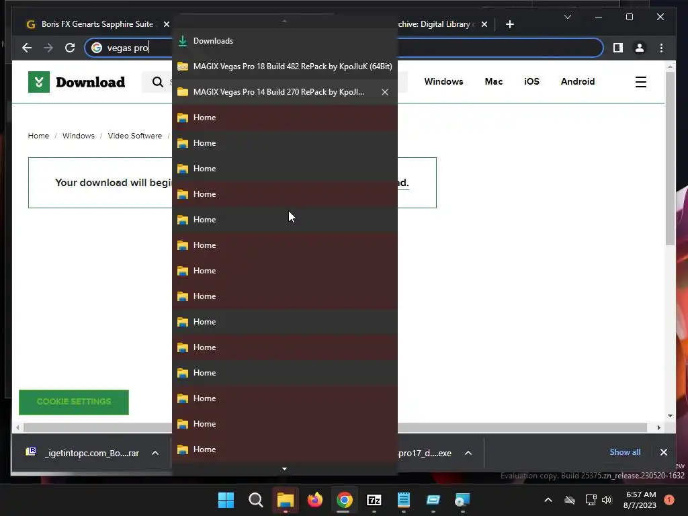Image resolution: width=688 pixels, height=516 pixels.
Task: Click the page vertical scrollbar thumb
Action: coord(670,158)
